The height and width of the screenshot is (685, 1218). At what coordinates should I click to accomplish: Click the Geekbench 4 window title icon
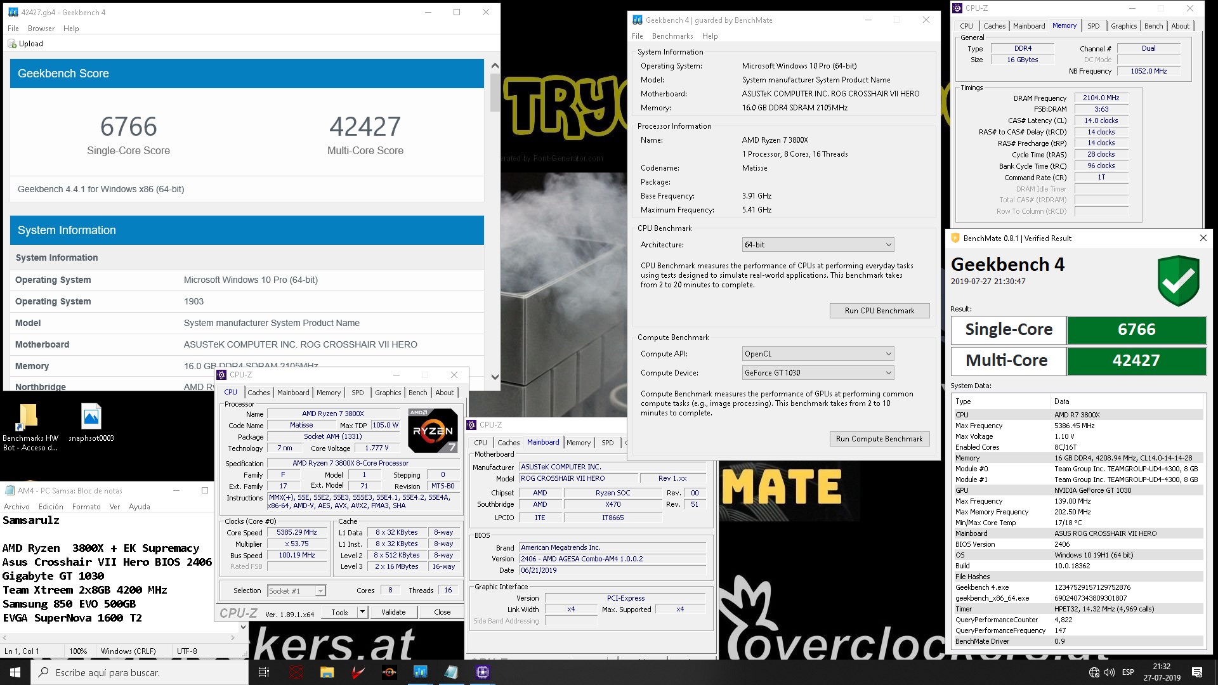point(13,12)
